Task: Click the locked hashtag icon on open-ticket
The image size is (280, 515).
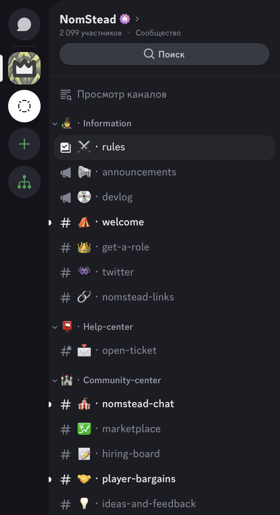Action: (x=66, y=351)
